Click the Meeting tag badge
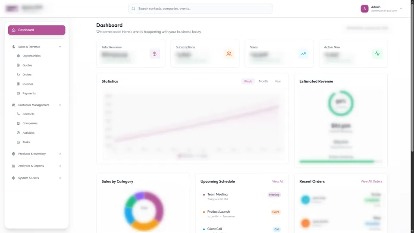 click(x=274, y=195)
